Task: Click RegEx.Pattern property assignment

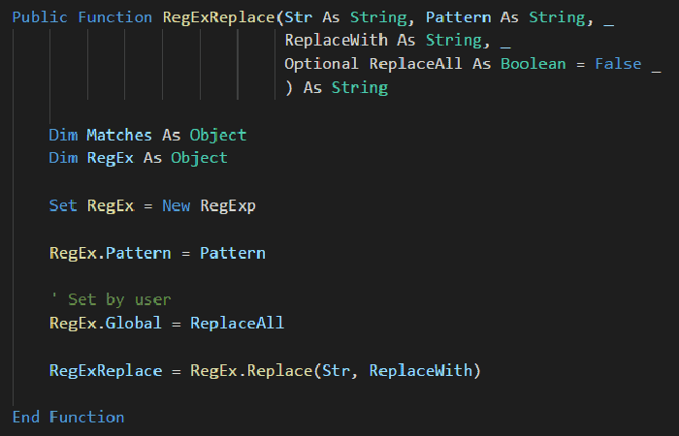Action: [111, 253]
